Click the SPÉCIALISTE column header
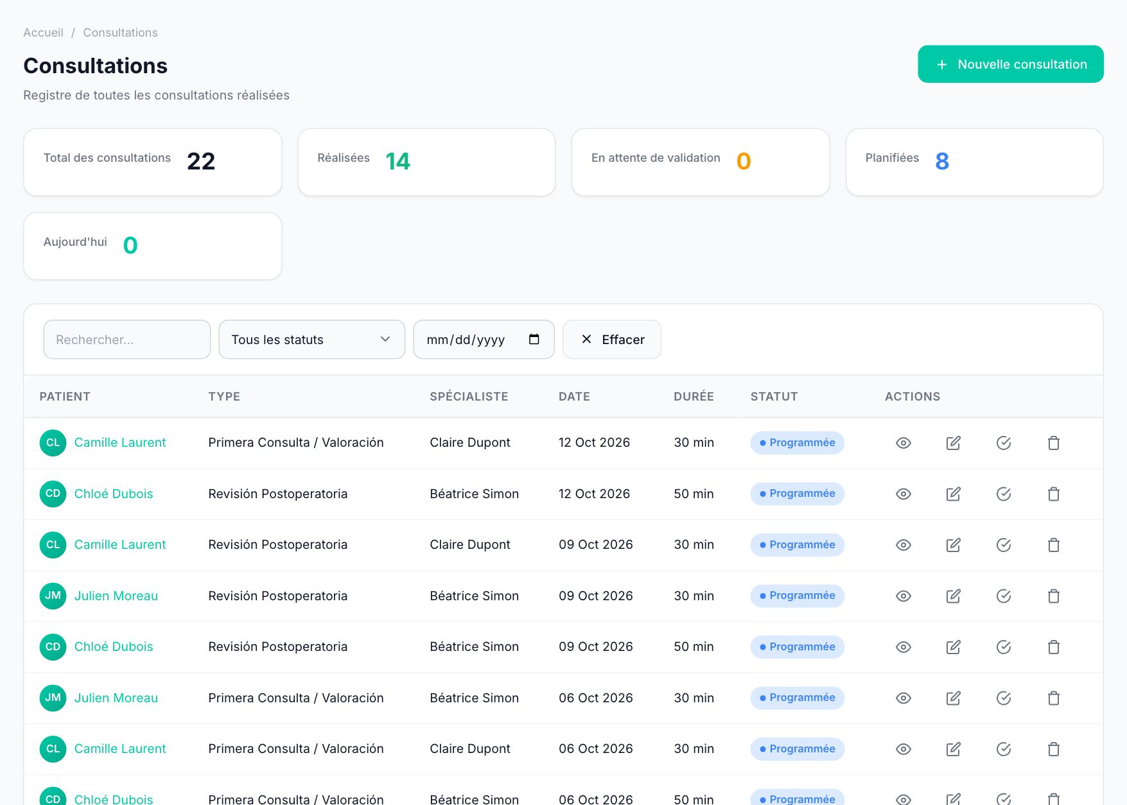Viewport: 1127px width, 805px height. (x=469, y=397)
